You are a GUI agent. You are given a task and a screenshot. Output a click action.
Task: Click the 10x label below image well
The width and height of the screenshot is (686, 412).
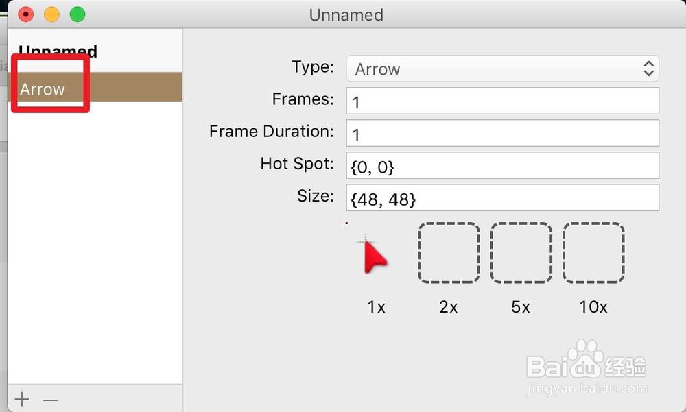click(x=593, y=307)
